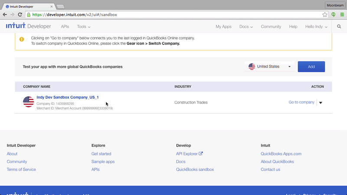Open a new browser tab
The image size is (347, 195).
(60, 6)
